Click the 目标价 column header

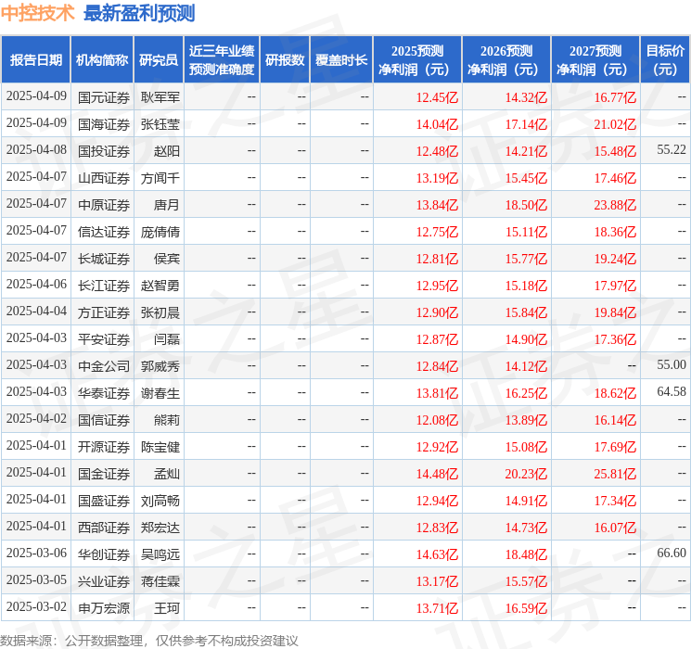[x=665, y=60]
